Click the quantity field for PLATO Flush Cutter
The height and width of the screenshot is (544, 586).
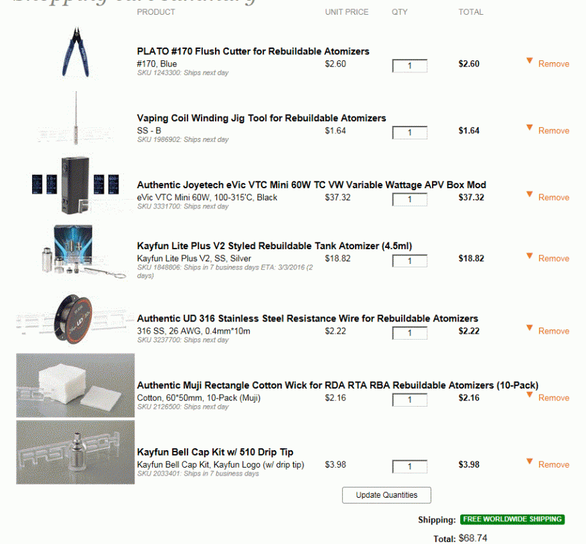click(x=410, y=66)
